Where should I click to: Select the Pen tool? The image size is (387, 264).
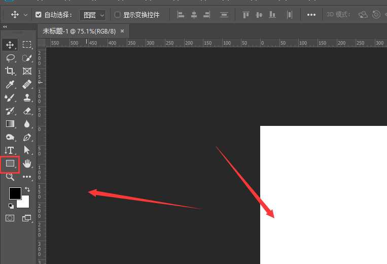[x=27, y=137]
